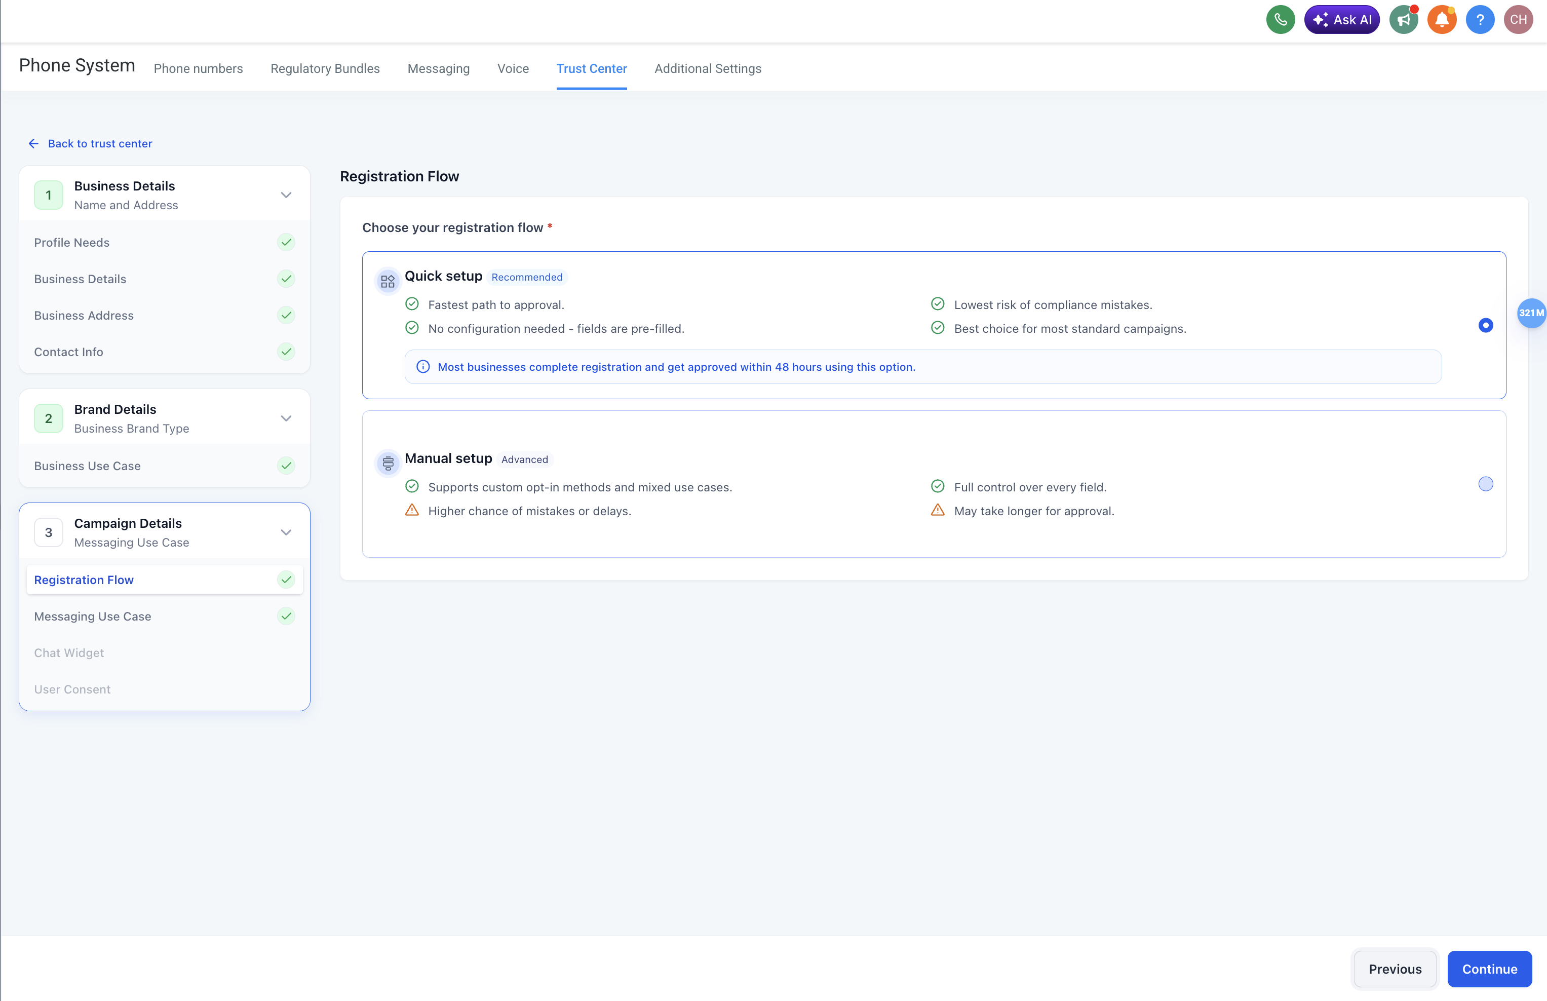Open the Ask AI assistant button
Viewport: 1547px width, 1001px height.
(1342, 19)
